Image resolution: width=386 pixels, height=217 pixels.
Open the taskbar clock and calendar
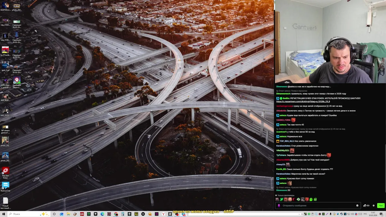(x=373, y=214)
